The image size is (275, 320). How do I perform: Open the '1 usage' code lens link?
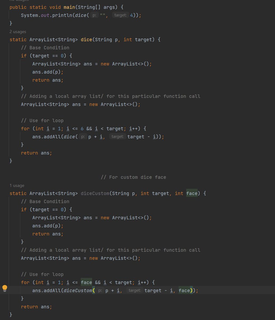click(x=17, y=186)
